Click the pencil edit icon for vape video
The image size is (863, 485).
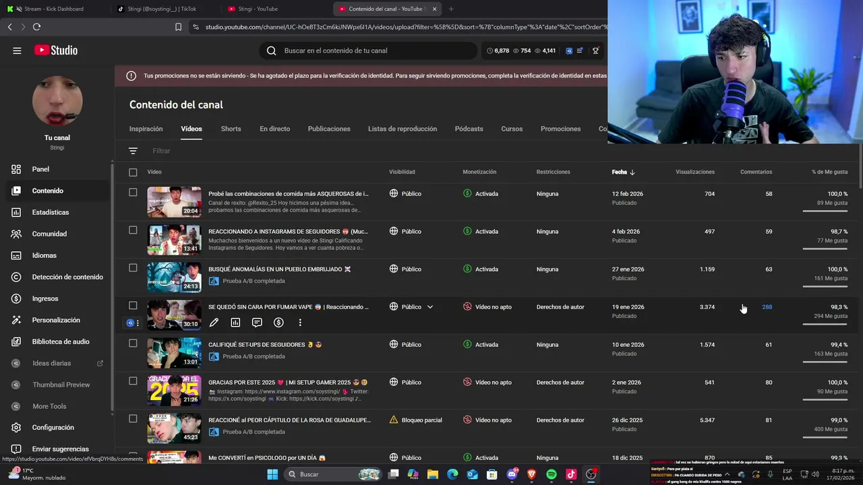point(214,323)
